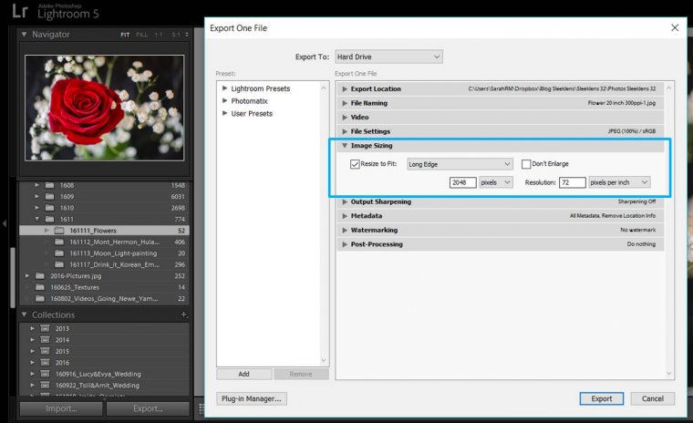Select the FILL zoom option in Navigator

click(x=142, y=35)
